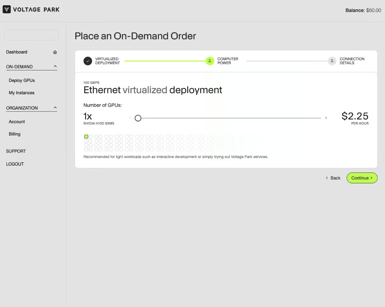This screenshot has width=385, height=307.
Task: Click the step 2 Computer Power circle
Action: [210, 61]
